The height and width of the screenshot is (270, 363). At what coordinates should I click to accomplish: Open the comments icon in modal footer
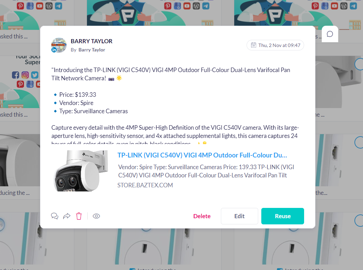pos(55,216)
